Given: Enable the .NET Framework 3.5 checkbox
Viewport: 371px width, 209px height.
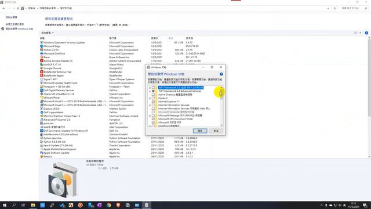Looking at the screenshot, I should (x=153, y=88).
